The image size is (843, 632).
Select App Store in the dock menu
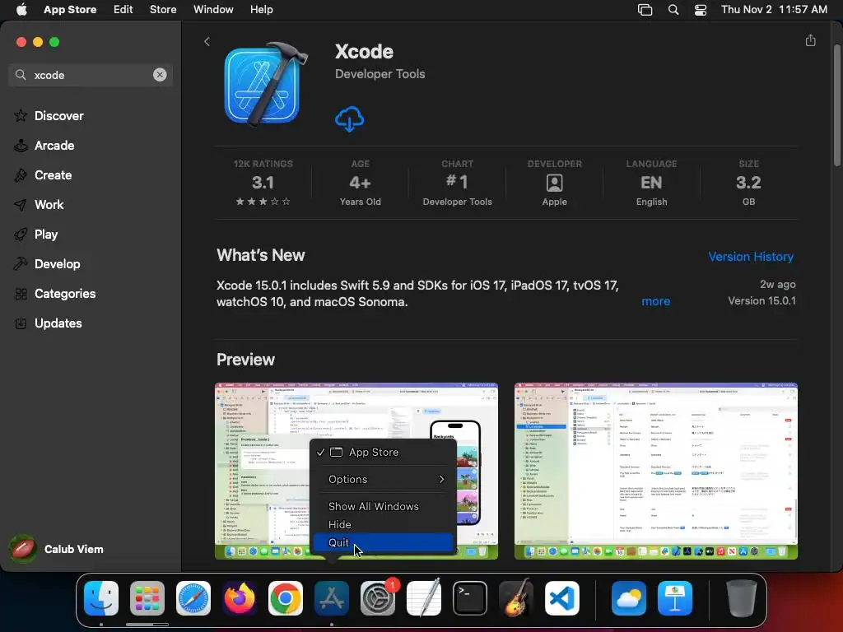[x=384, y=452]
